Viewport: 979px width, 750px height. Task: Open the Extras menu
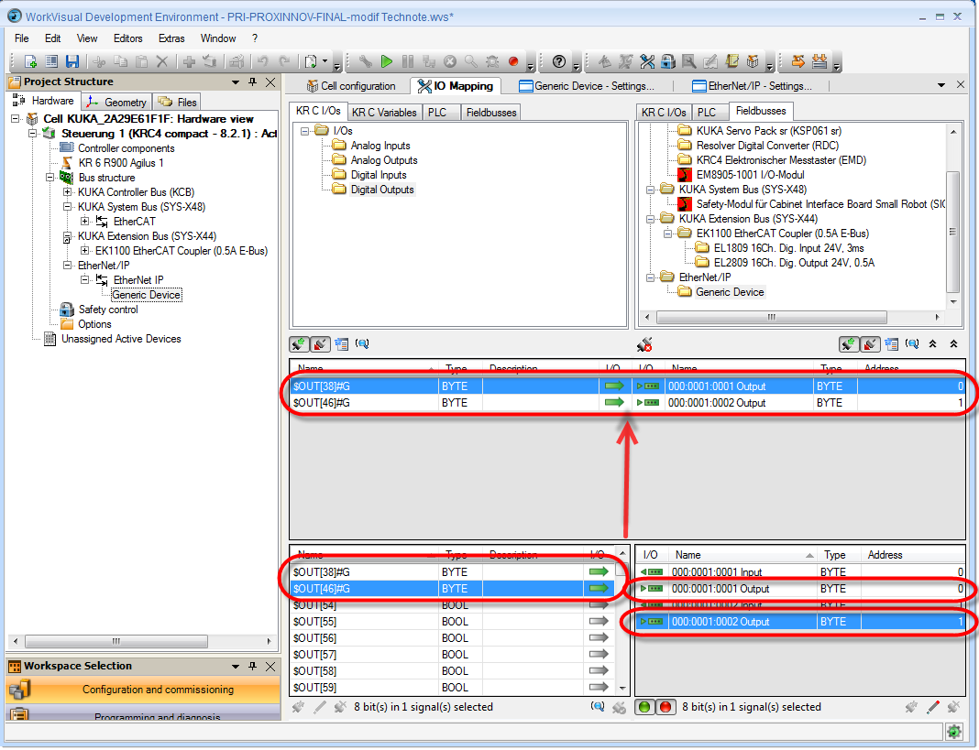tap(171, 38)
